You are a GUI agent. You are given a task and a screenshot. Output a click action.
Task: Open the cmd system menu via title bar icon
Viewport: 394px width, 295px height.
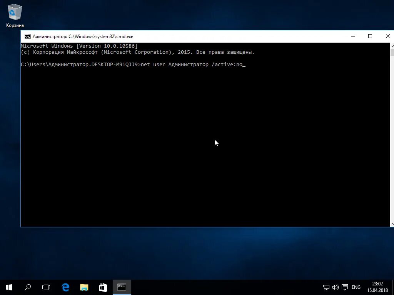point(27,36)
